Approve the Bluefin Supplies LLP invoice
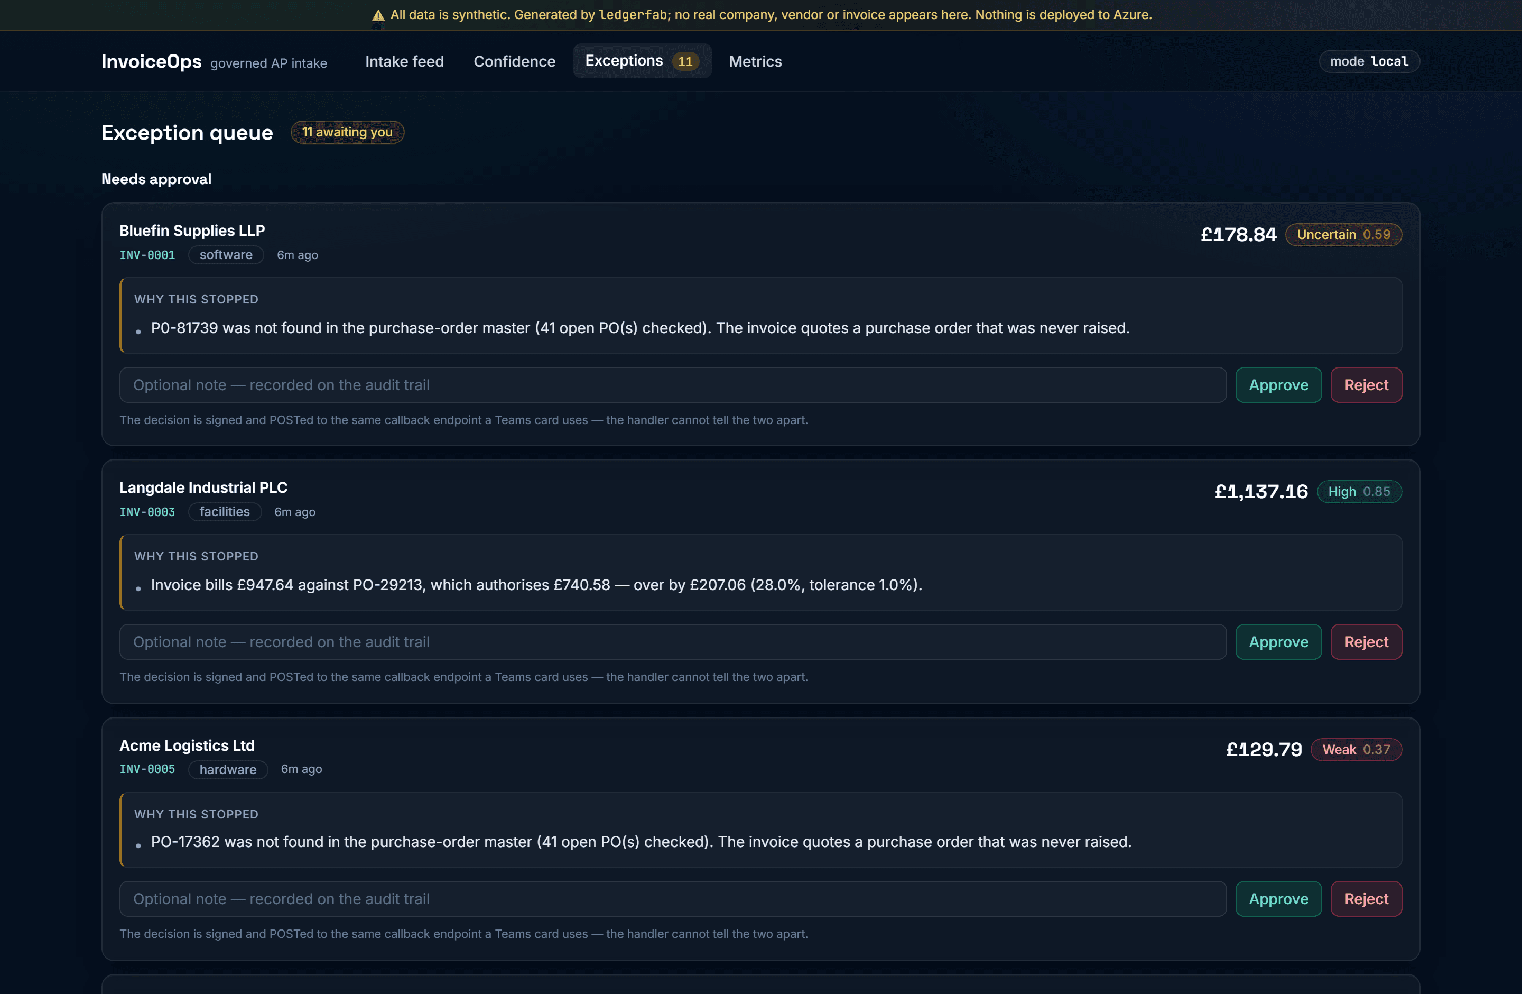Image resolution: width=1522 pixels, height=994 pixels. (1278, 385)
